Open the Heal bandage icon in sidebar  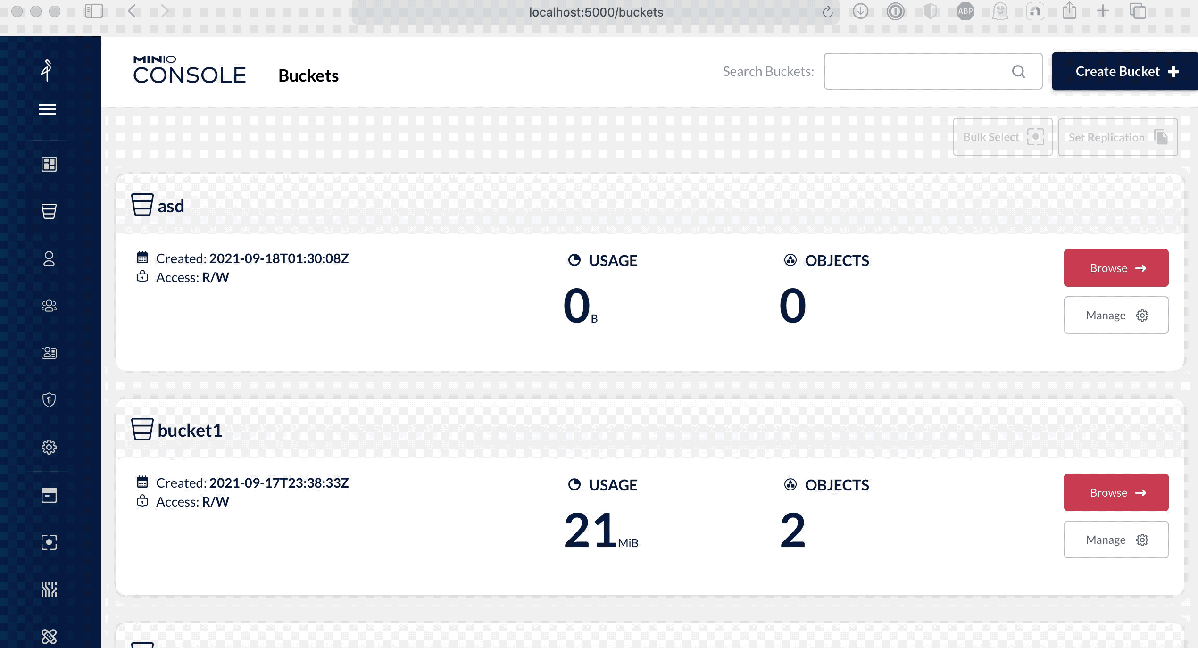tap(49, 637)
